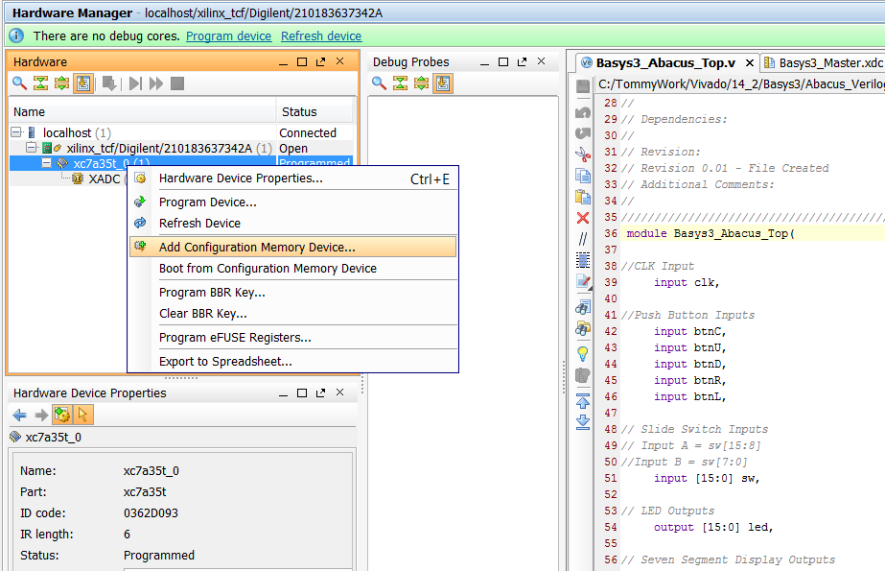Collapse all rows in Debug Probes panel
This screenshot has height=571, width=885.
tap(400, 83)
